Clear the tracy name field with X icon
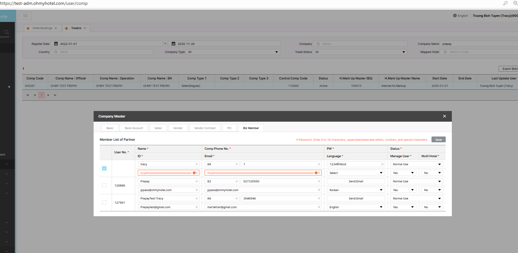 click(x=197, y=164)
